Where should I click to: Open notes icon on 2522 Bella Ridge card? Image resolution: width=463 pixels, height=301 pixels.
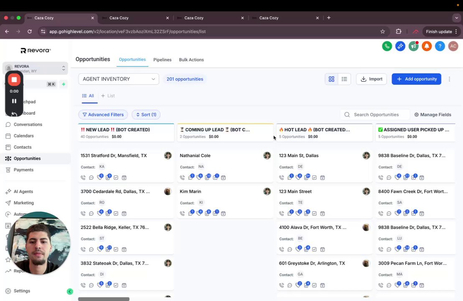click(108, 249)
